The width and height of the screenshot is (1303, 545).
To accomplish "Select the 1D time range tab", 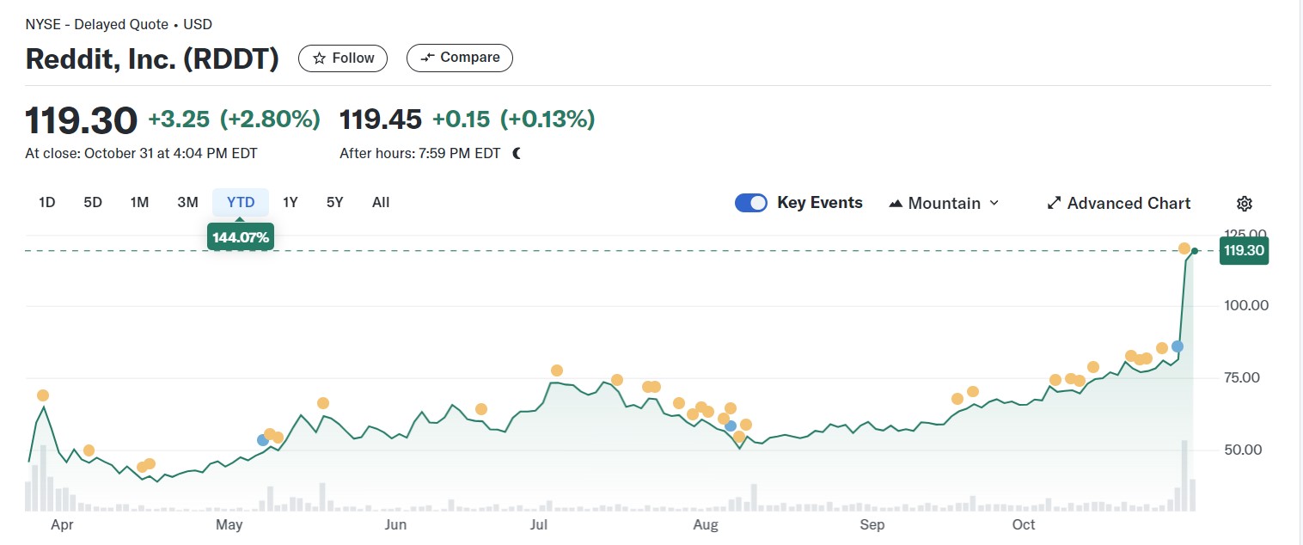I will pos(47,203).
